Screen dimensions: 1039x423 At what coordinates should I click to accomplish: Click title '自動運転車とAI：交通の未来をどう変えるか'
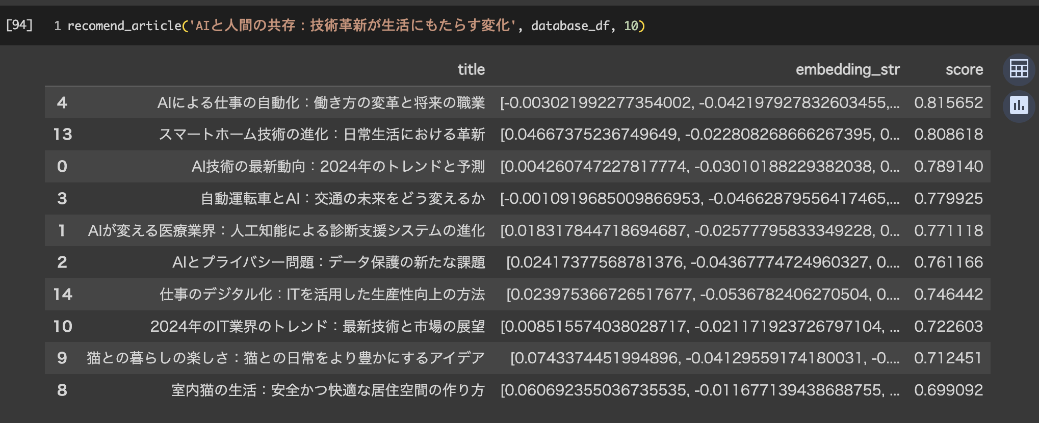click(x=342, y=199)
